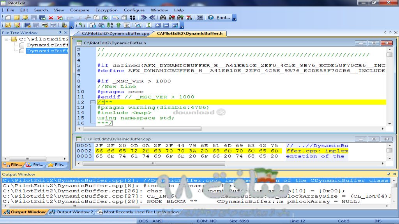
Task: Select the starred File... tab under the file tree
Action: [57, 165]
